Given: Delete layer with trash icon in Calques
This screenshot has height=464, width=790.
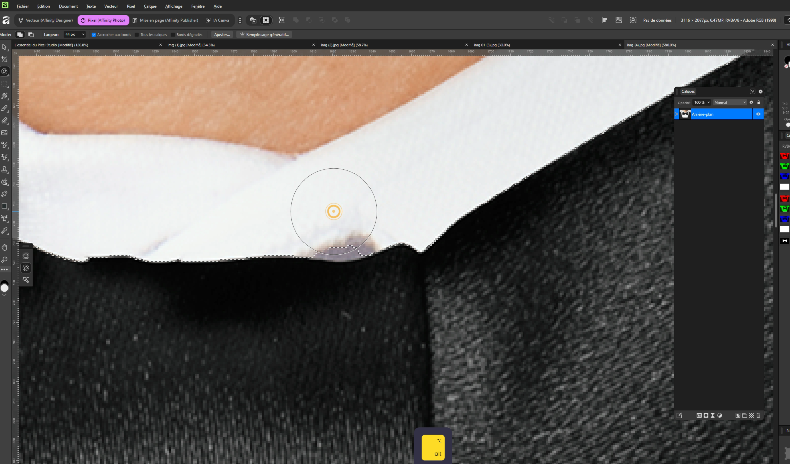Looking at the screenshot, I should click(758, 415).
